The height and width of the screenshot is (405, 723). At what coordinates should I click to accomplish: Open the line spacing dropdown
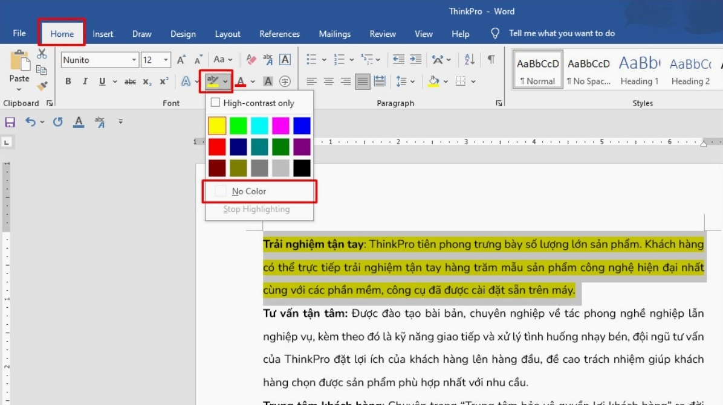click(x=405, y=81)
